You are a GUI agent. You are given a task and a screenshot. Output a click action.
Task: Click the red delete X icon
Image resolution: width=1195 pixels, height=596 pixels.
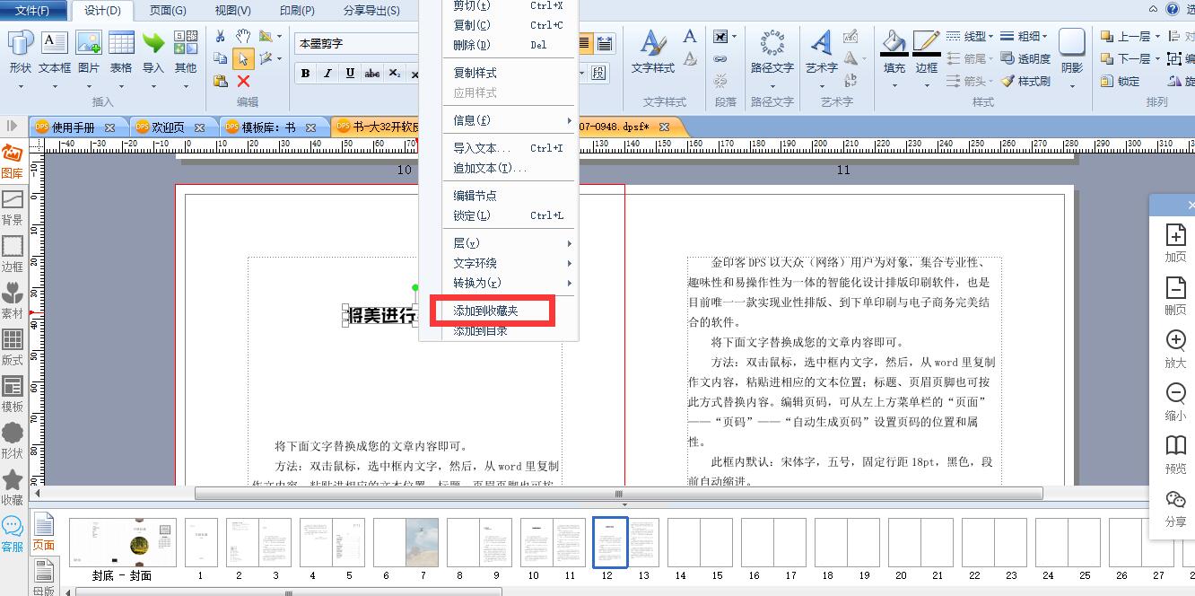(x=243, y=81)
